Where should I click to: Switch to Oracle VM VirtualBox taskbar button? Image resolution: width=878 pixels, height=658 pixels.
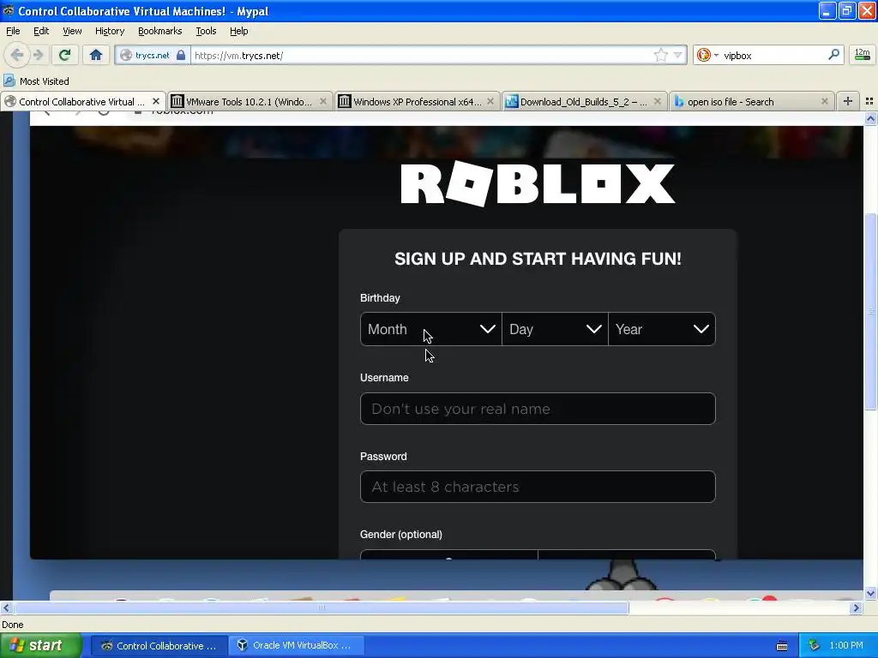point(297,645)
